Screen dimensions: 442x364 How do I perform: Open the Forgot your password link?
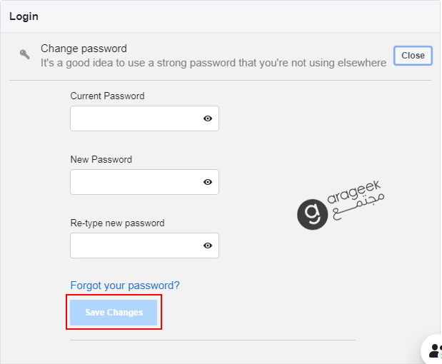pyautogui.click(x=125, y=285)
